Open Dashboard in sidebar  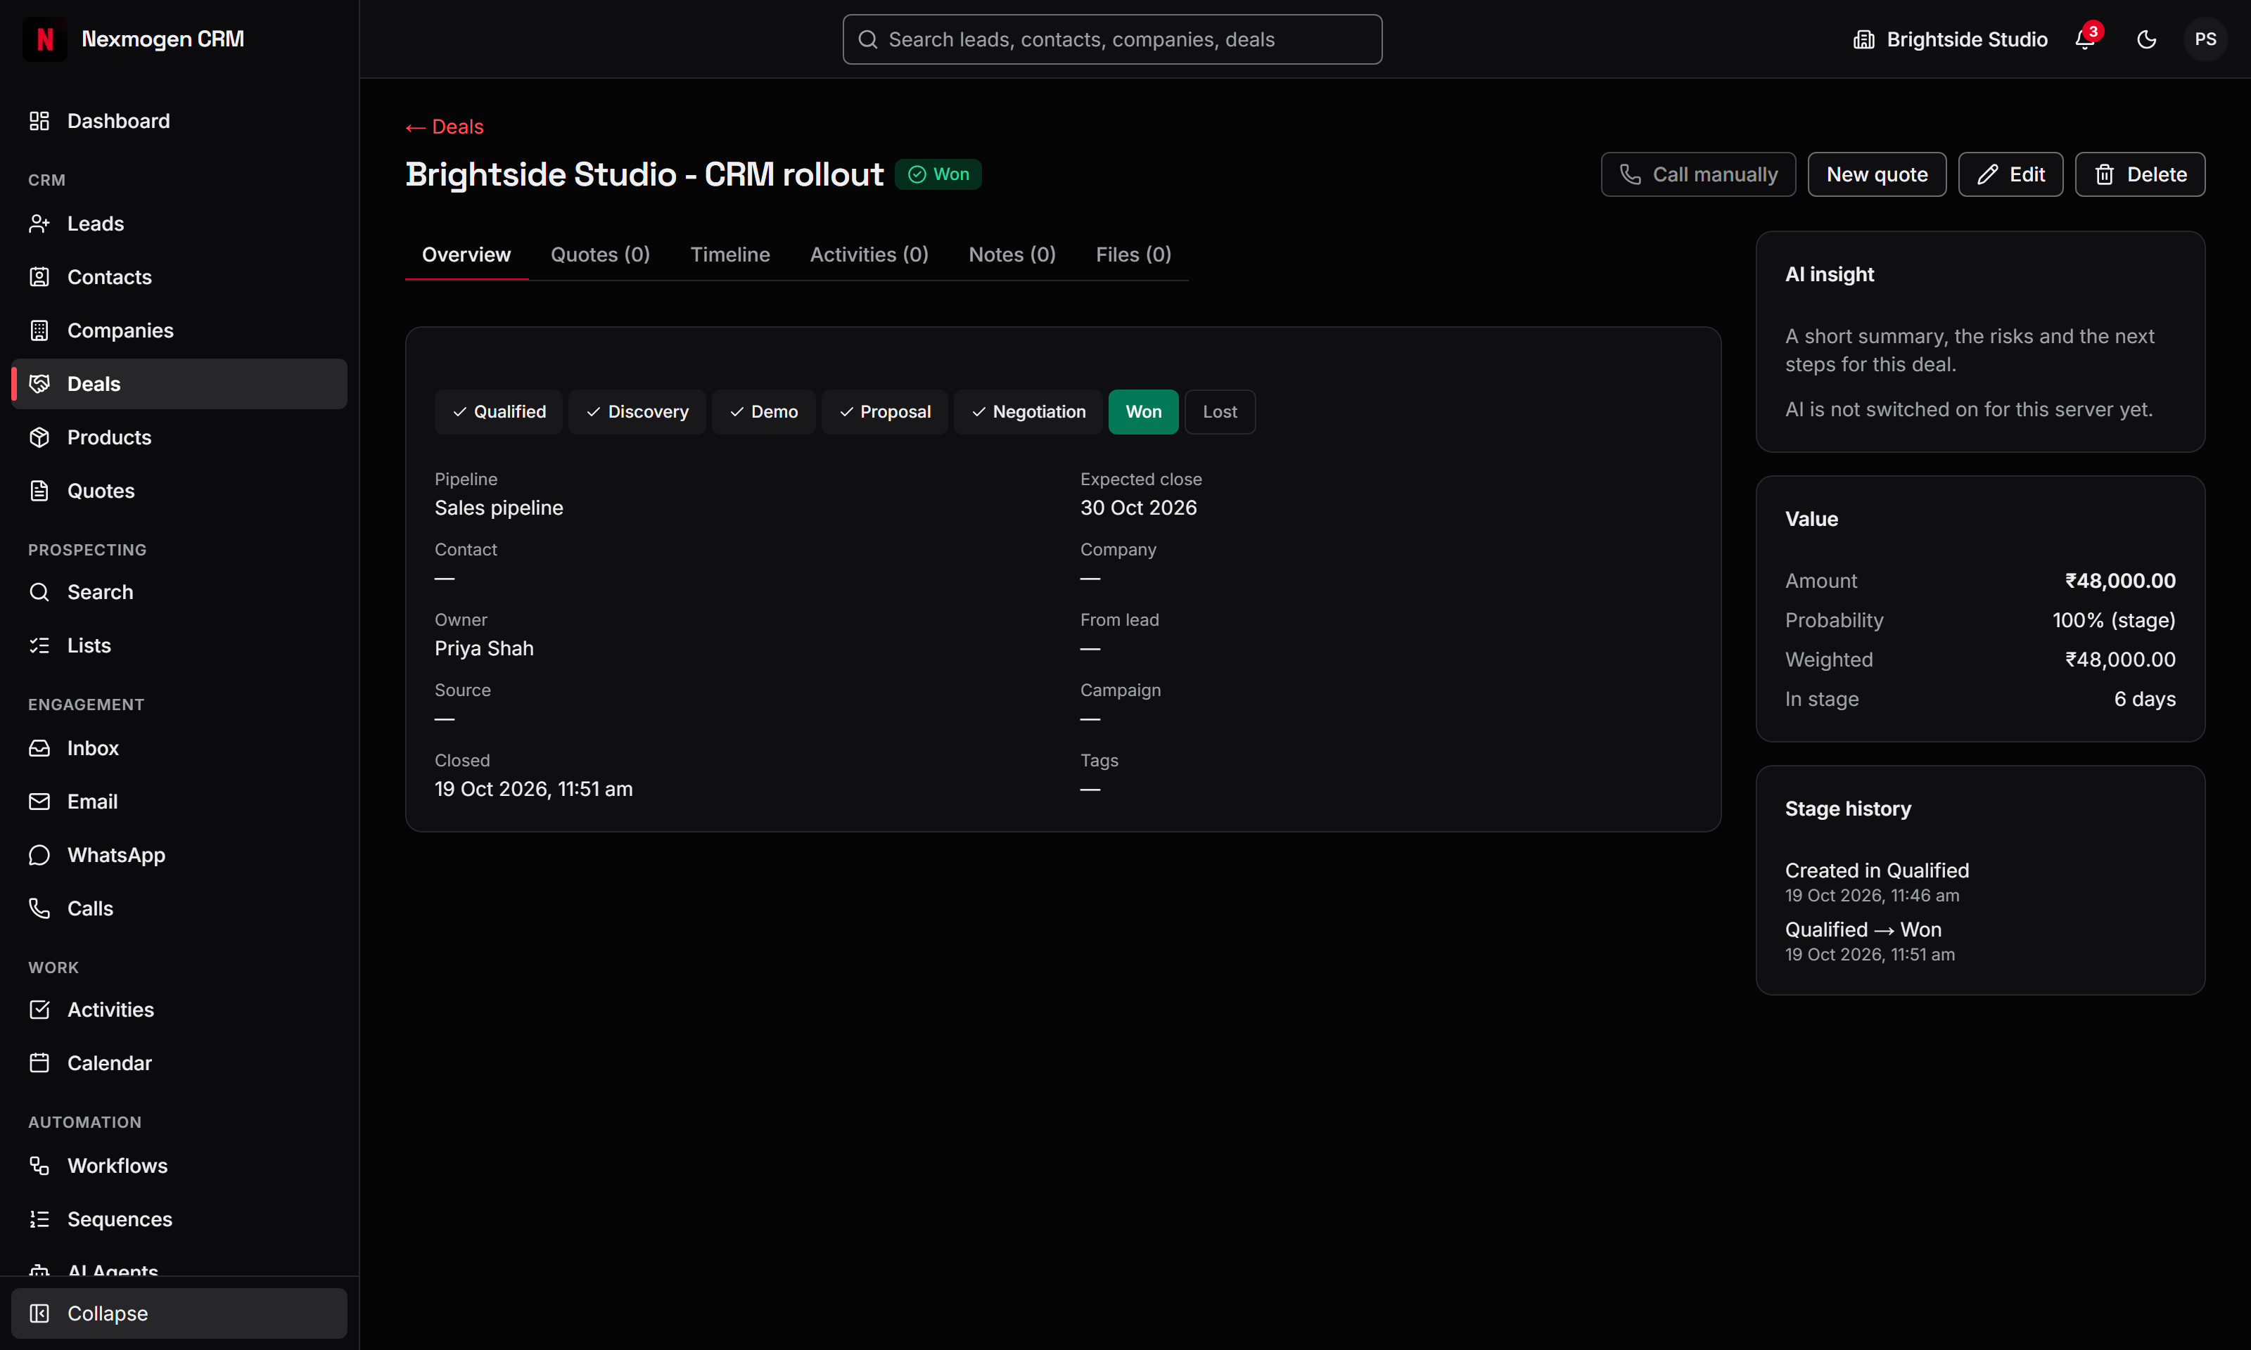pos(179,121)
